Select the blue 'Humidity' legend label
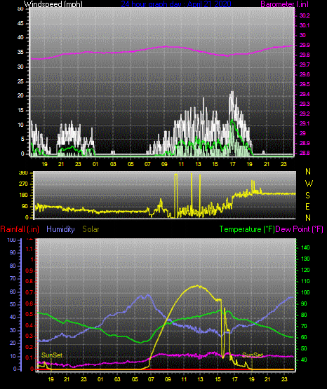 pyautogui.click(x=60, y=229)
